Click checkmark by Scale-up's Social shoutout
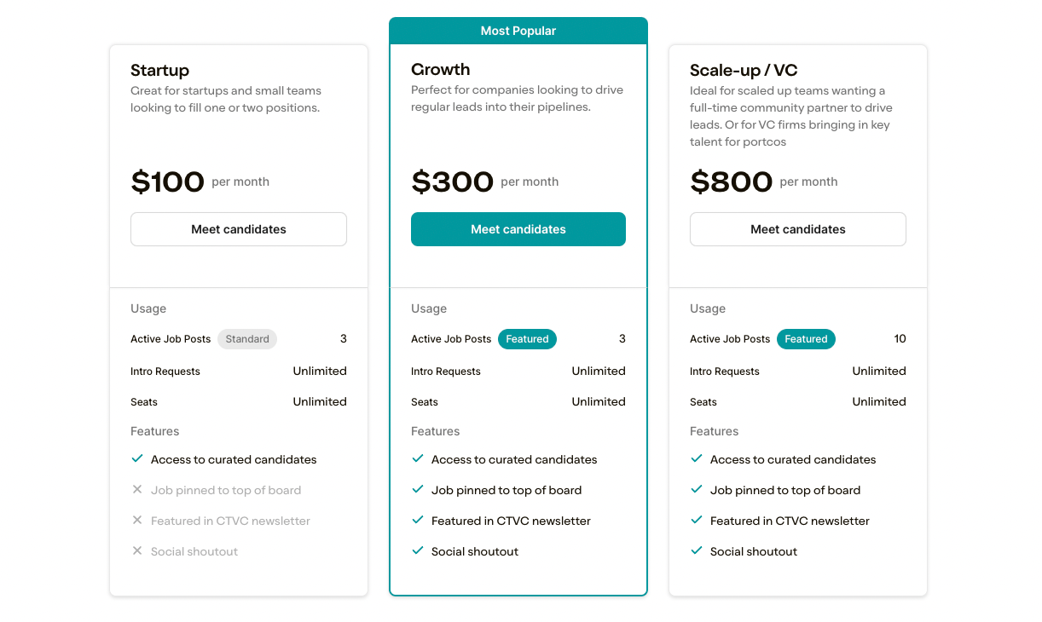The width and height of the screenshot is (1042, 622). 696,550
